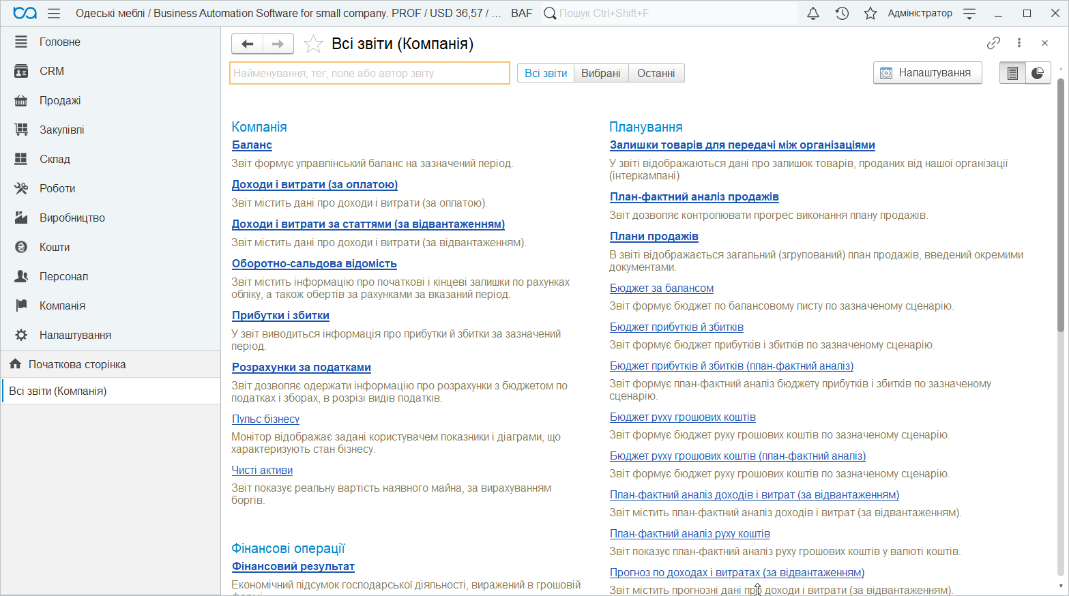Open favorites star in title bar
Screen dimensions: 1069x596
pos(870,14)
